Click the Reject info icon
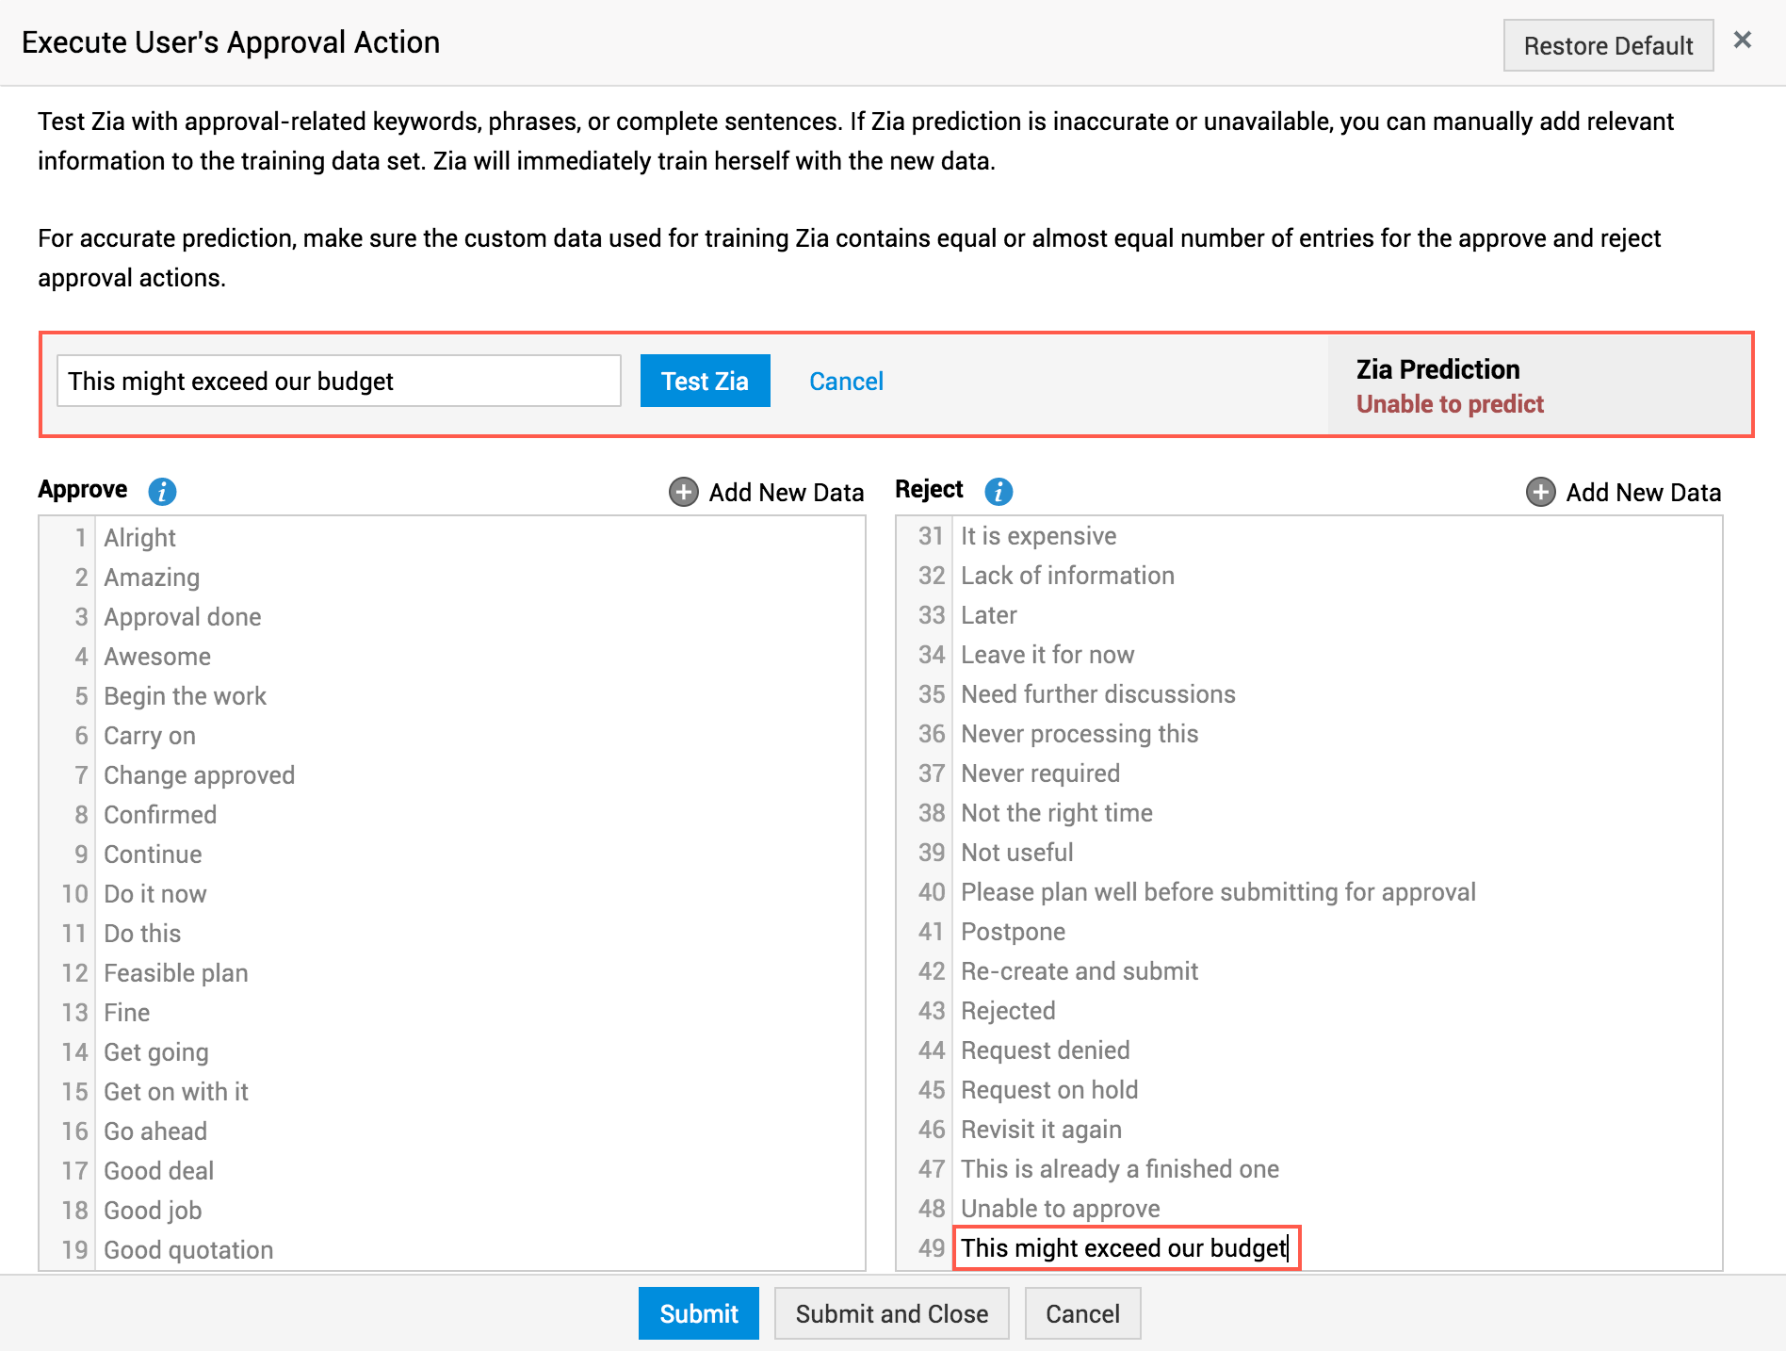Viewport: 1786px width, 1351px height. (x=999, y=491)
